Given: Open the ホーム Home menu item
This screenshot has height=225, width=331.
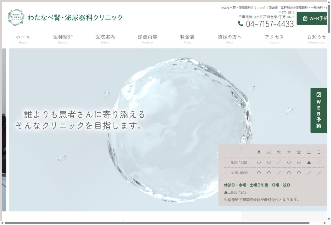Looking at the screenshot, I should 23,39.
